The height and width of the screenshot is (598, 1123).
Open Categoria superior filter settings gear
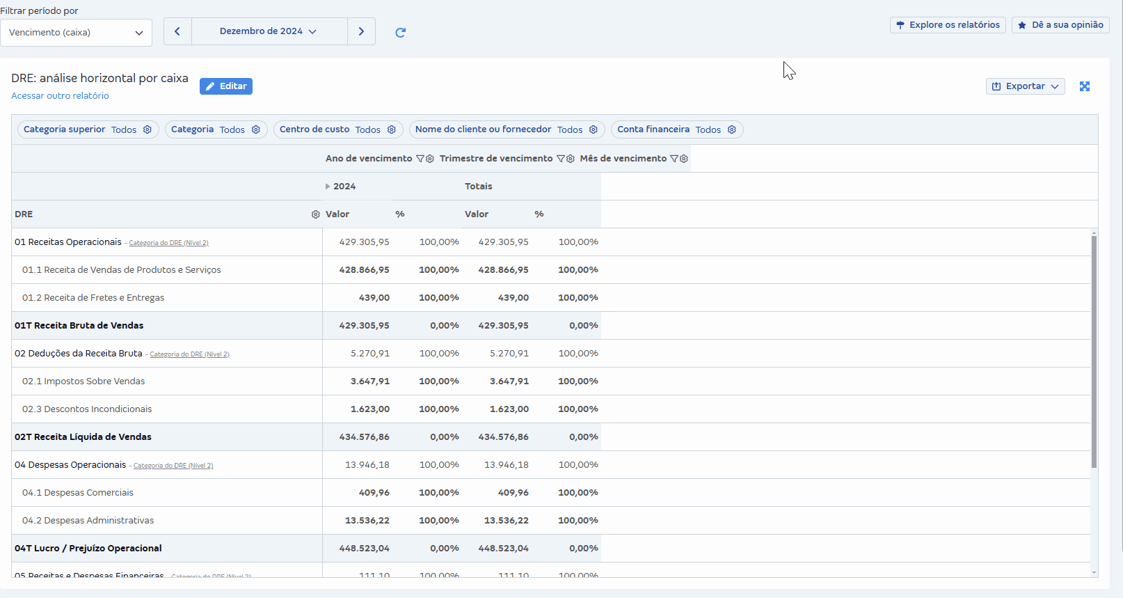point(148,129)
